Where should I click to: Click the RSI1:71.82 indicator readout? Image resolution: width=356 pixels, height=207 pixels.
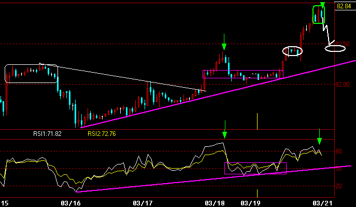pos(47,134)
